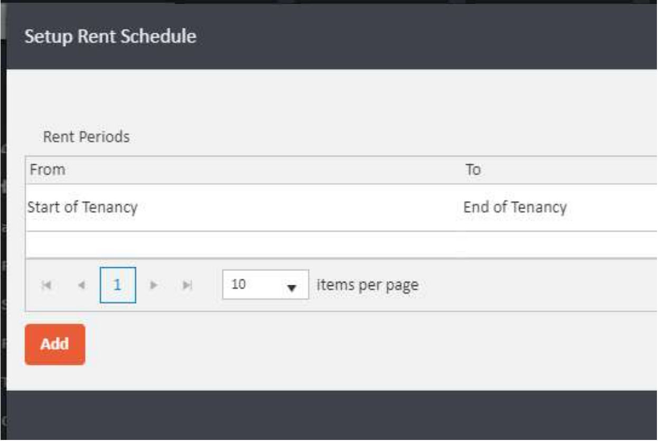This screenshot has width=658, height=441.
Task: Click the dark header bar right of the title
Action: click(x=422, y=37)
